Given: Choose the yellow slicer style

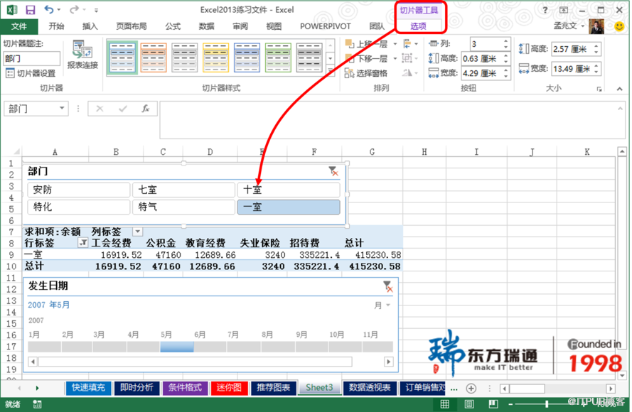Looking at the screenshot, I should click(x=215, y=58).
